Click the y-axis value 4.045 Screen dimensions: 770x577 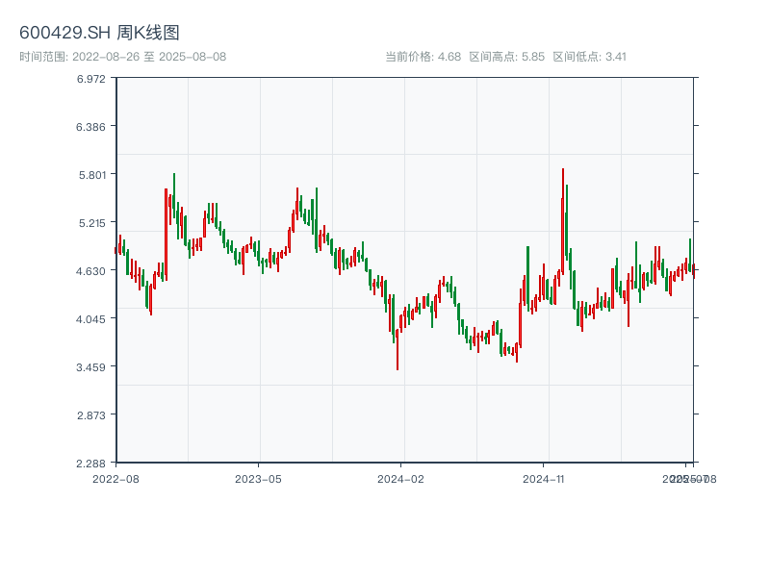pos(90,319)
